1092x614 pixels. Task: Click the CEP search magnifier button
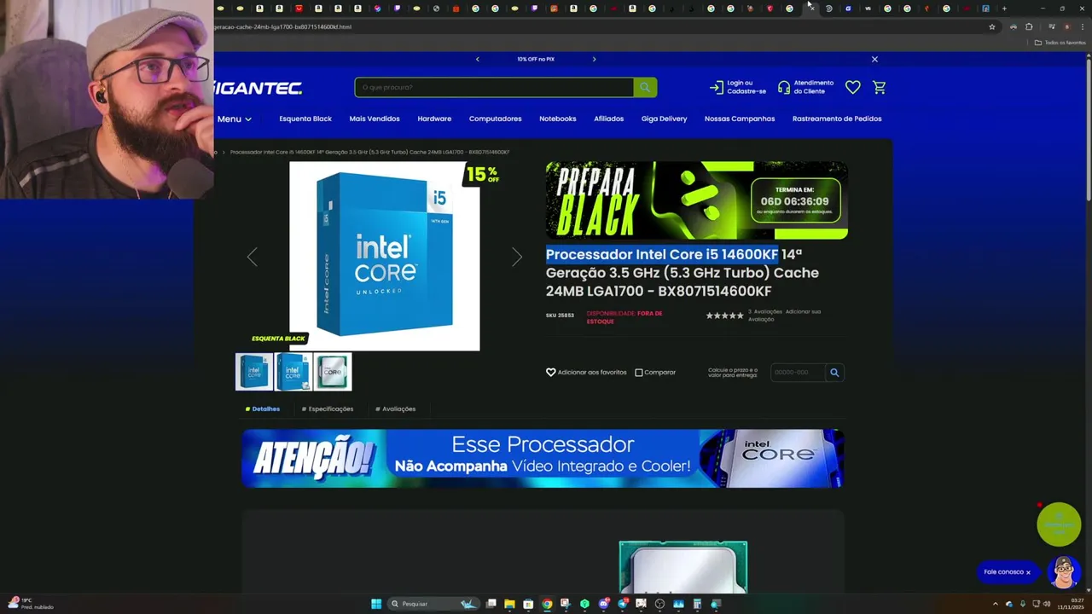coord(834,372)
